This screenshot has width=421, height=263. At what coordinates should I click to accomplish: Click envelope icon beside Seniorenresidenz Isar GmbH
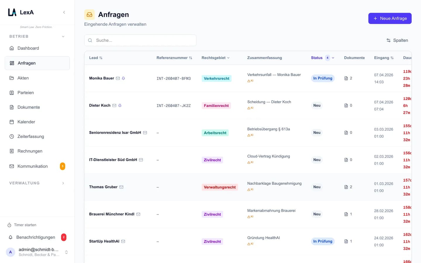point(145,133)
